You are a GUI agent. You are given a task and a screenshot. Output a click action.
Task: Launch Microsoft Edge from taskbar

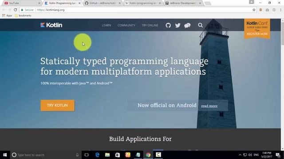97,155
